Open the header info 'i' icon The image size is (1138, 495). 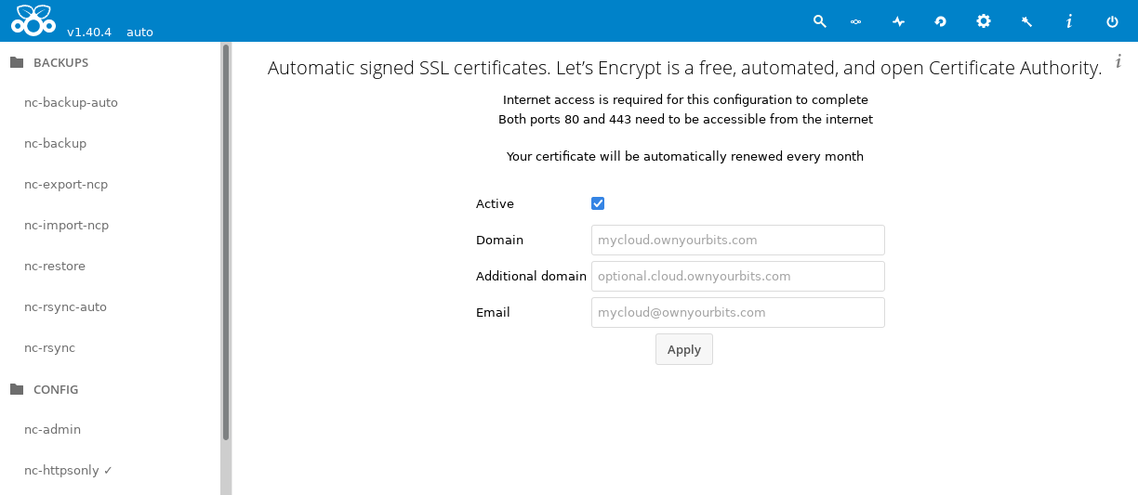point(1069,20)
